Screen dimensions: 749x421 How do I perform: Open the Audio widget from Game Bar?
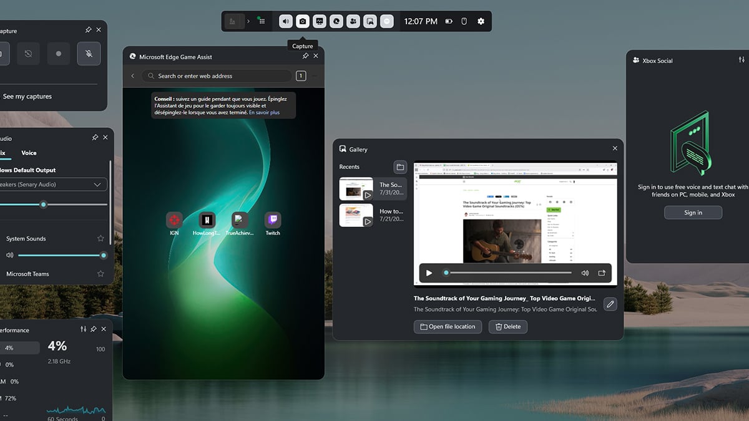tap(286, 21)
